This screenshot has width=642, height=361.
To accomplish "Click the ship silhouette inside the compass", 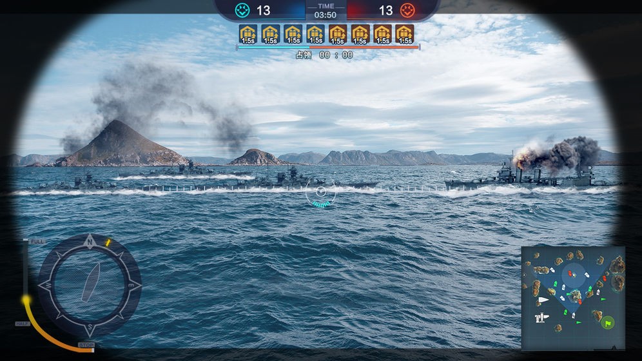I will coord(90,282).
